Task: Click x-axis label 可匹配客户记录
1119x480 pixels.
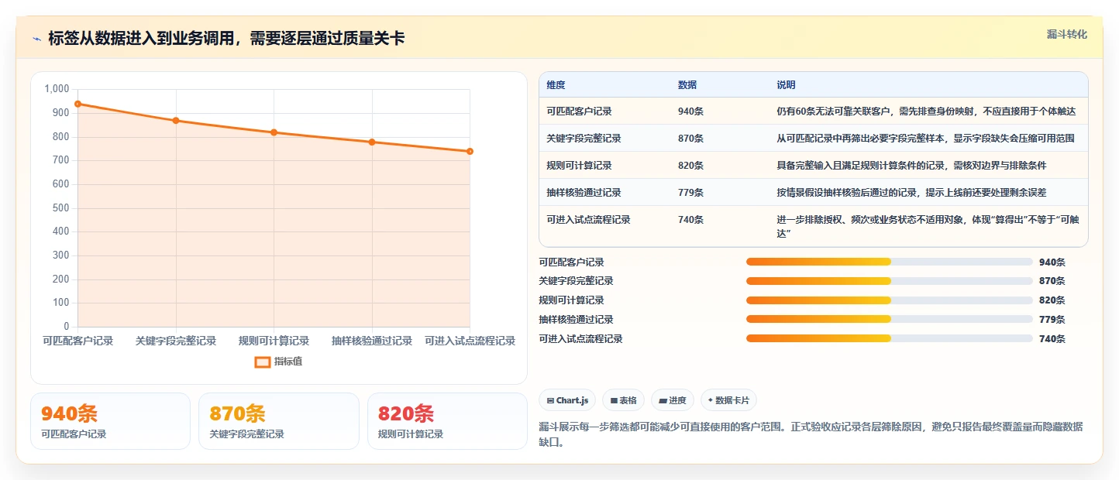Action: [x=78, y=341]
